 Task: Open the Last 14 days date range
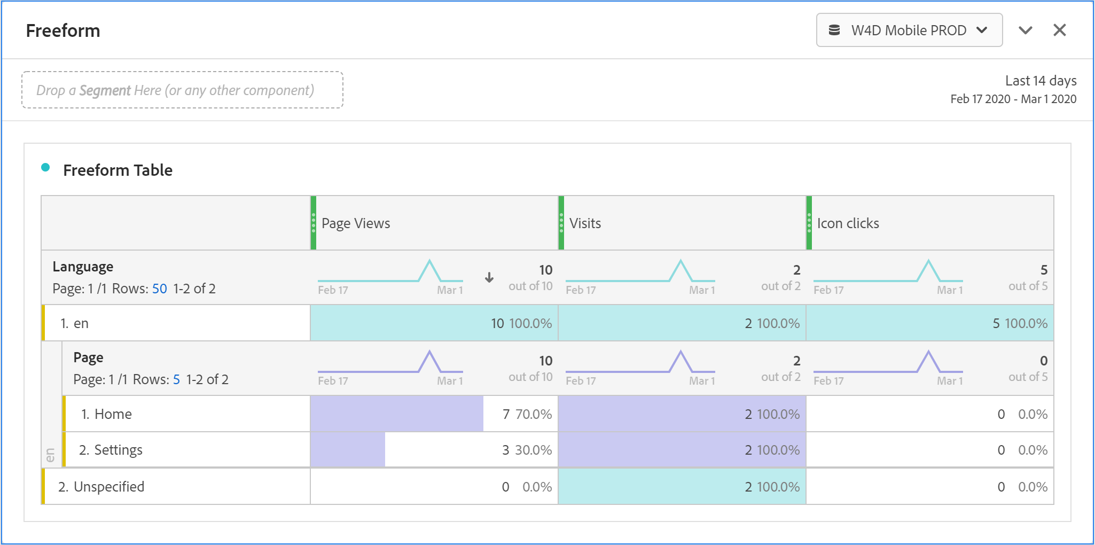[x=1040, y=81]
